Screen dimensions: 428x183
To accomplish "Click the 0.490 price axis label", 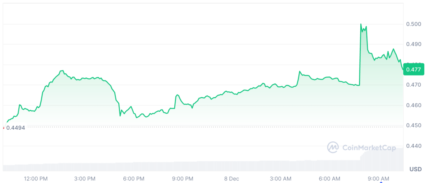I will (413, 44).
